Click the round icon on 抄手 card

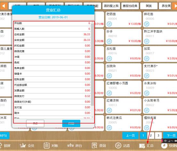(x=109, y=41)
